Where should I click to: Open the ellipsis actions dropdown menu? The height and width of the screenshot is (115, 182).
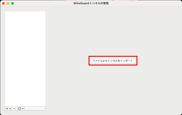pos(21,109)
